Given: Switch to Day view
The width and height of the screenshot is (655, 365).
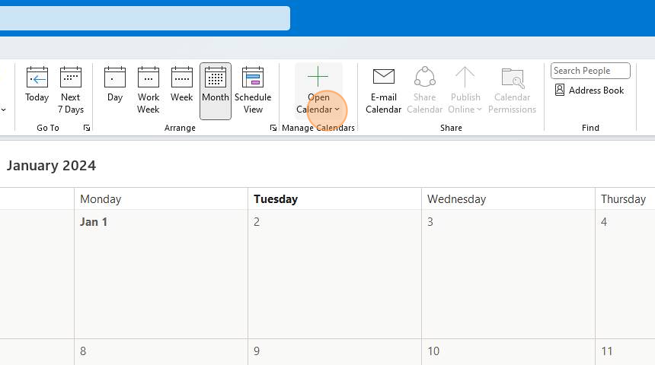Looking at the screenshot, I should (115, 85).
